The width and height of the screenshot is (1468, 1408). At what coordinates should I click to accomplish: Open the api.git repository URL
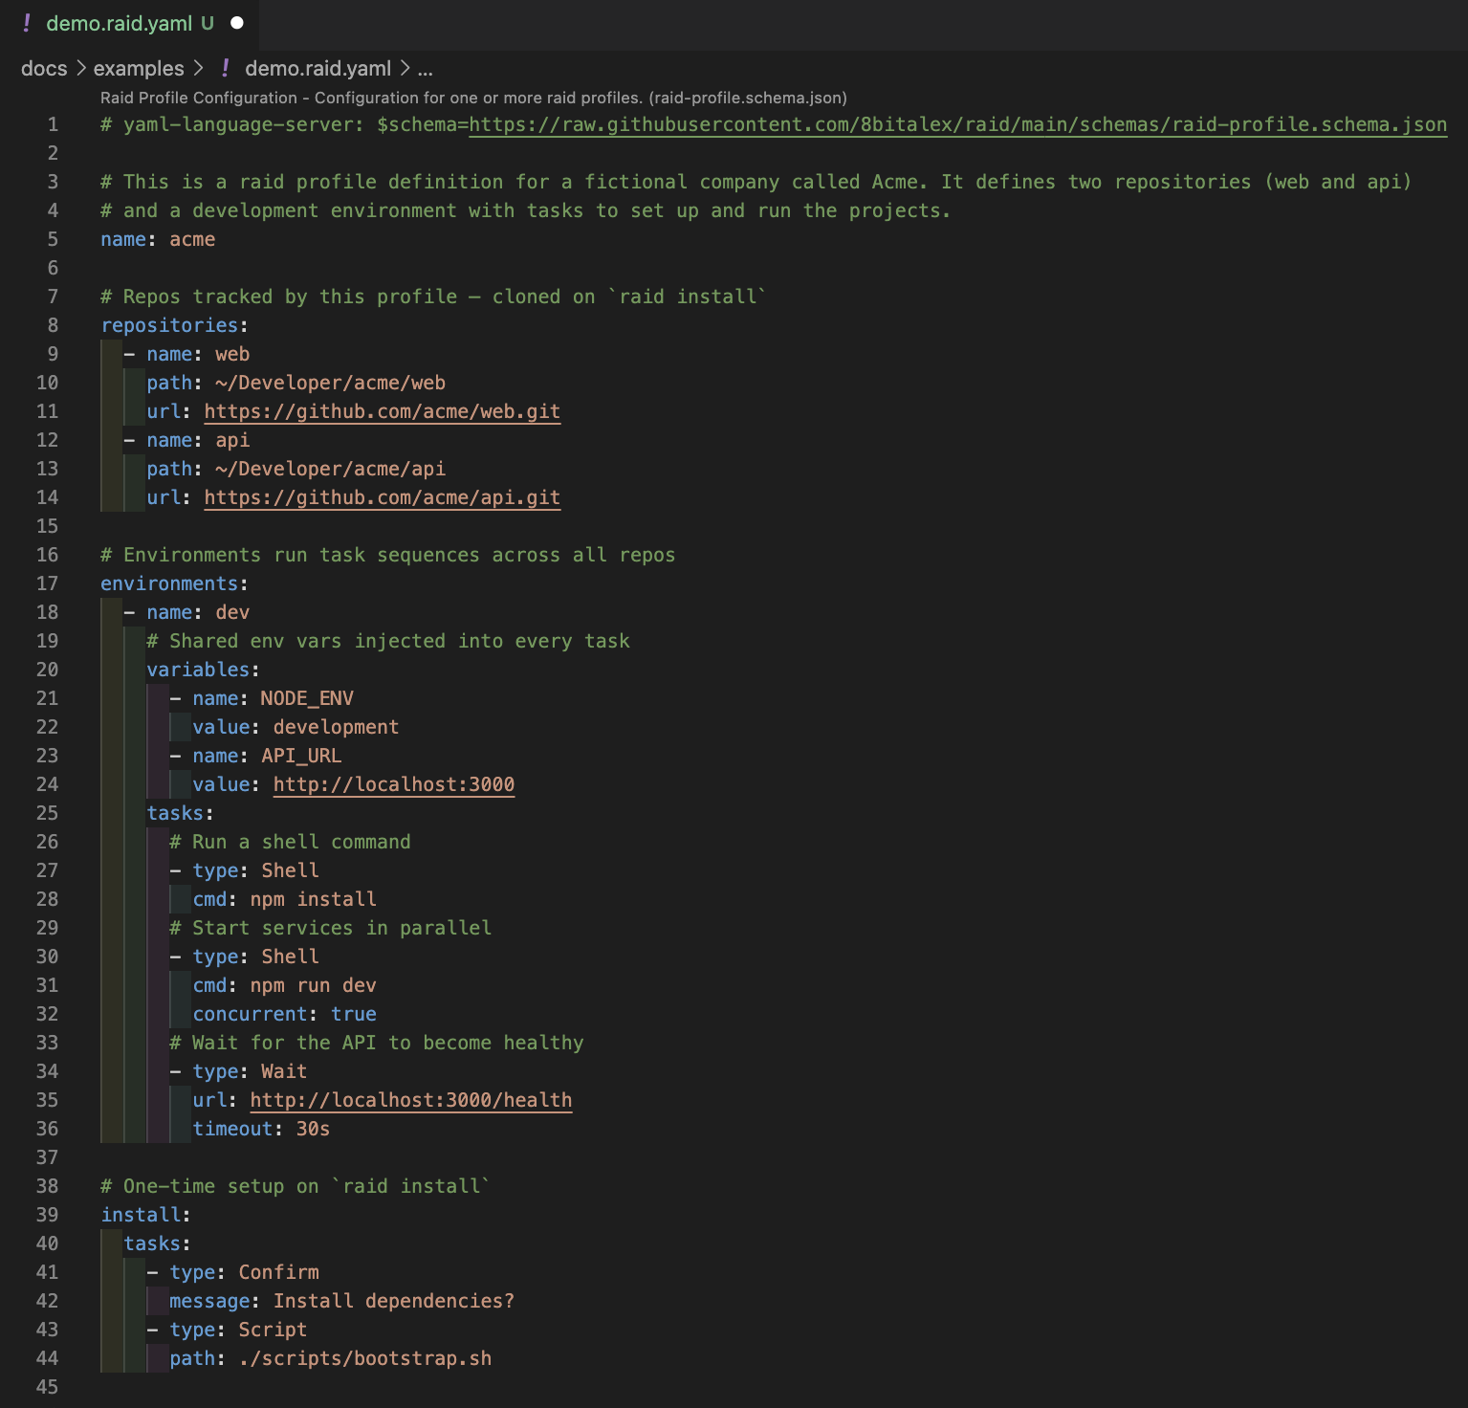(383, 498)
